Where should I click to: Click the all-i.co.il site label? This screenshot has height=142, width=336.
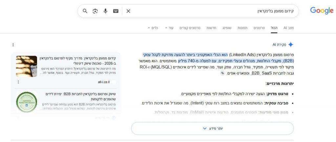click(104, 82)
